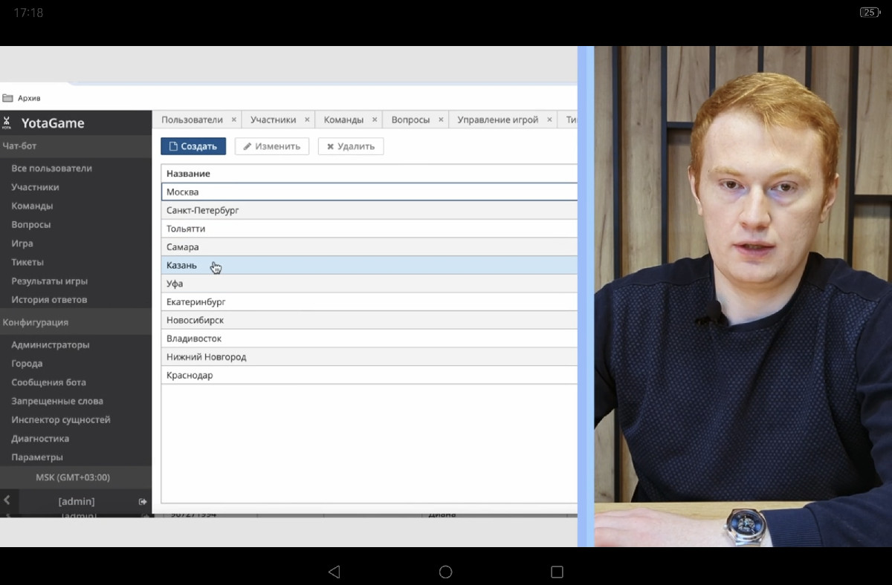This screenshot has width=892, height=585.
Task: Close the Участники tab
Action: tap(306, 120)
